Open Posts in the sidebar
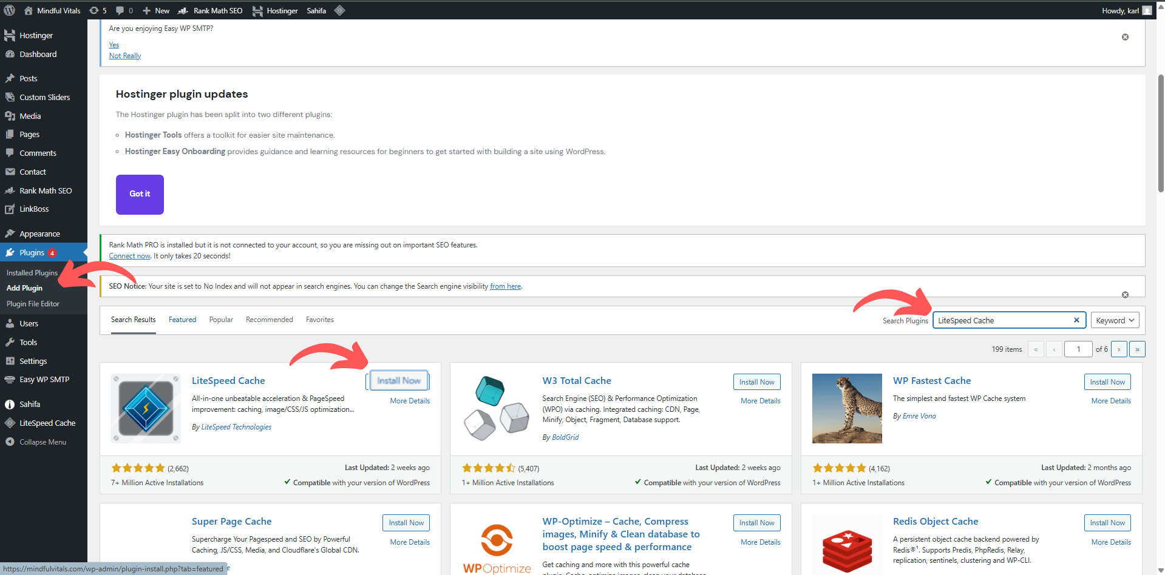The image size is (1165, 575). [x=44, y=78]
